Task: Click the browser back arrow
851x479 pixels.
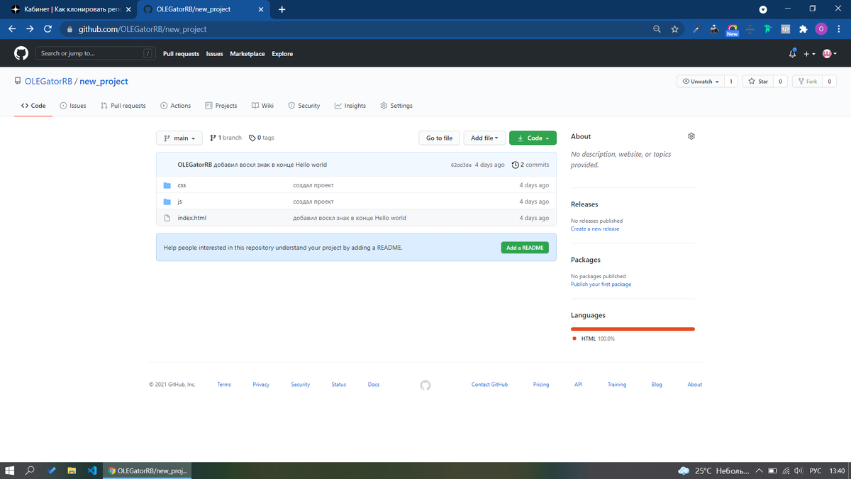Action: pos(12,29)
